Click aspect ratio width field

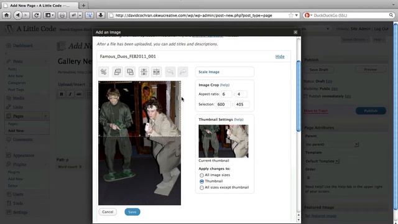point(226,94)
